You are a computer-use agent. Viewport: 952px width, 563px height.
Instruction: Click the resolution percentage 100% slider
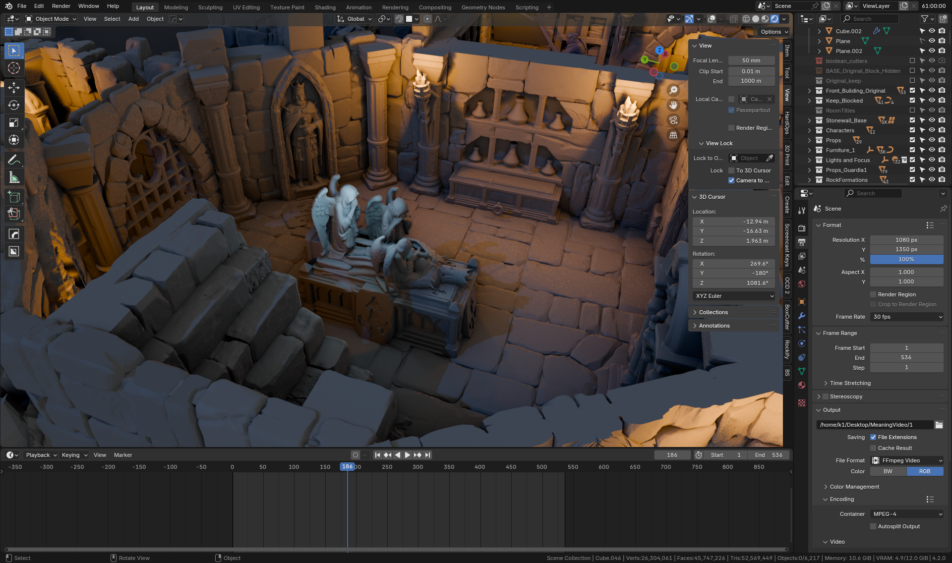pyautogui.click(x=906, y=259)
